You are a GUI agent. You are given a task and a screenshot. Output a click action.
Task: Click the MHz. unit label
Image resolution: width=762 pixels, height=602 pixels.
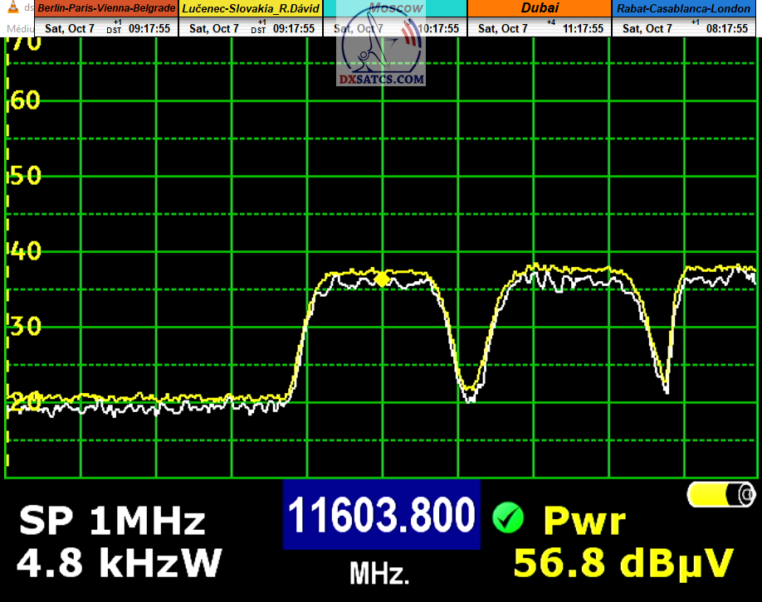[379, 572]
